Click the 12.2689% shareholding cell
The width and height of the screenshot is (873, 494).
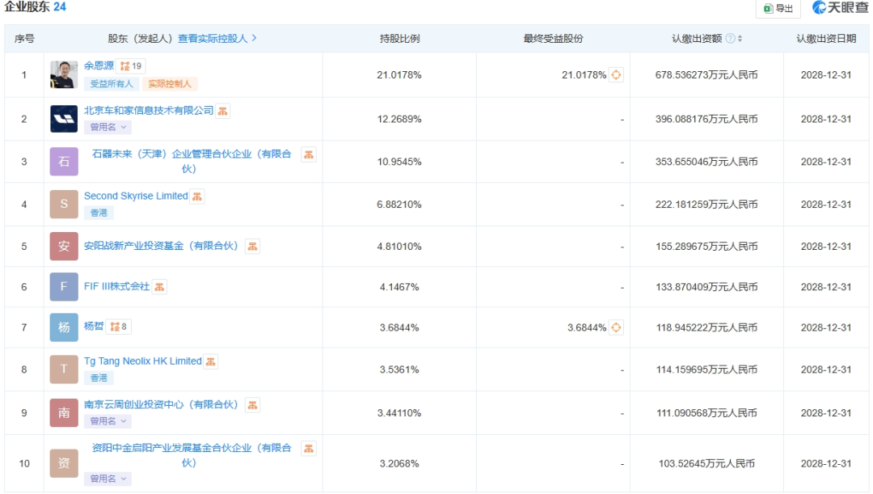(x=399, y=119)
